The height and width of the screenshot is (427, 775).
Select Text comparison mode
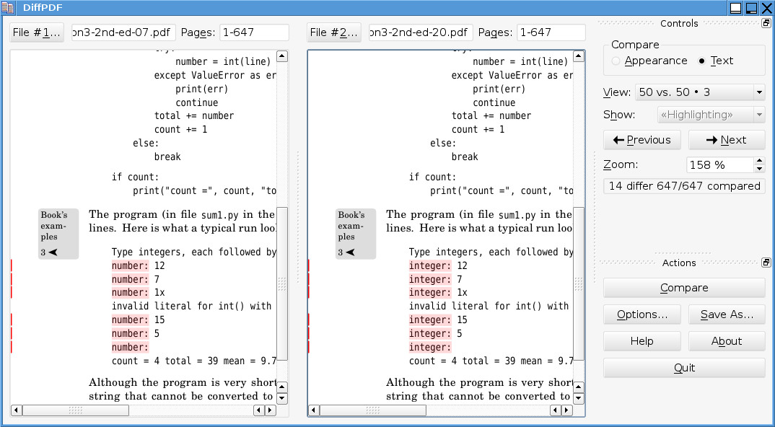pyautogui.click(x=715, y=61)
